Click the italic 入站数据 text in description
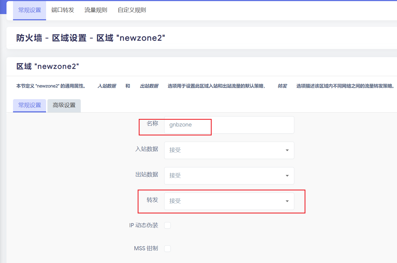The image size is (397, 263). tap(107, 86)
